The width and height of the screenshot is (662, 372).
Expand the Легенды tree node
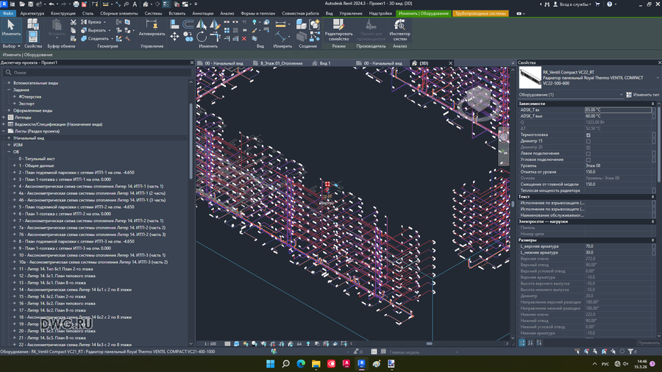pyautogui.click(x=4, y=118)
